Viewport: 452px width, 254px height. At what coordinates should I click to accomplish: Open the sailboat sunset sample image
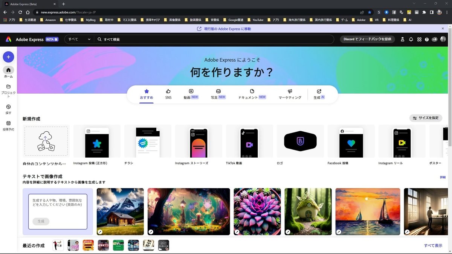tap(368, 211)
